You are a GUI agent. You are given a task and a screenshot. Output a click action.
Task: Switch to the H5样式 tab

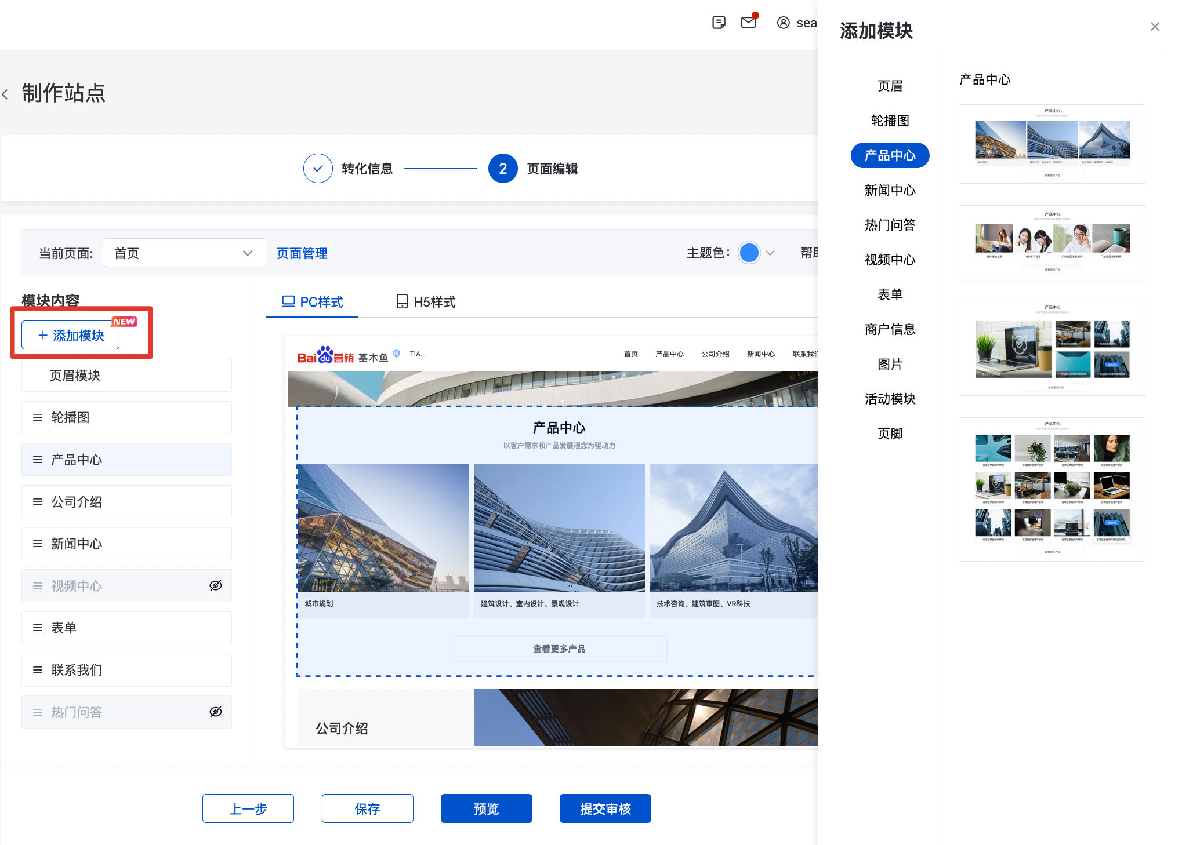pos(426,302)
